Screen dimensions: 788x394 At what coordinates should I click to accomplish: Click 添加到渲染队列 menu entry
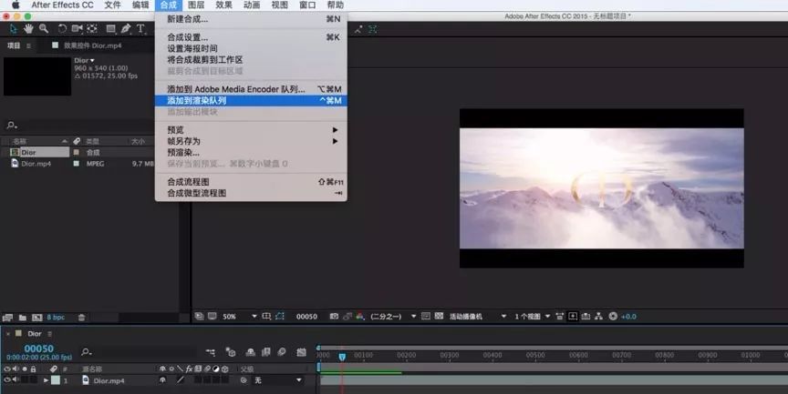pos(196,101)
